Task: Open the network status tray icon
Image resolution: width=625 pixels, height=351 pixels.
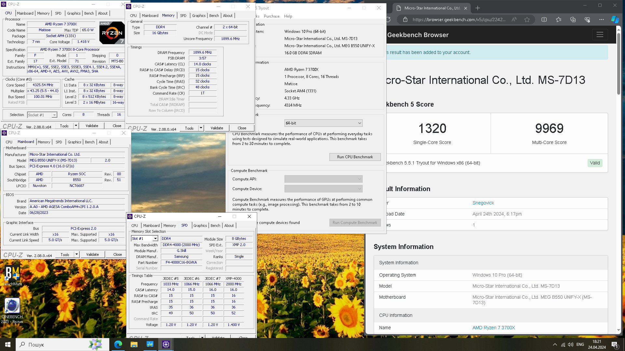Action: [x=563, y=344]
